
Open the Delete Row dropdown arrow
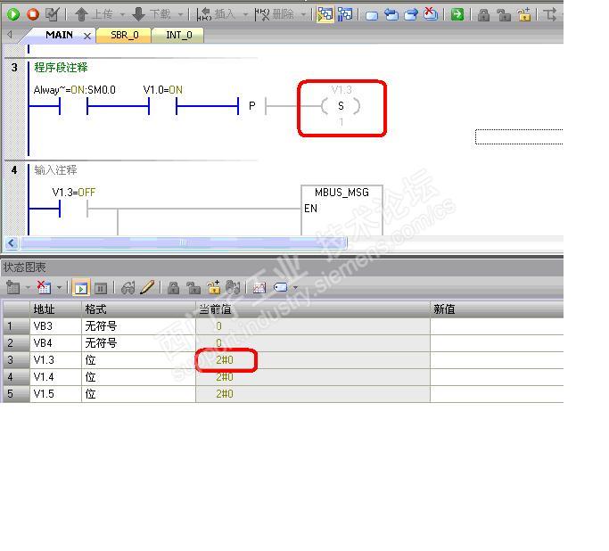coord(60,288)
